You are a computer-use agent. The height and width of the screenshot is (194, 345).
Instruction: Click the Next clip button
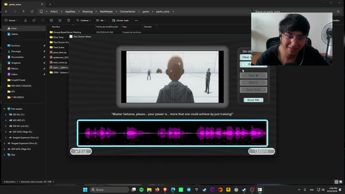click(253, 75)
